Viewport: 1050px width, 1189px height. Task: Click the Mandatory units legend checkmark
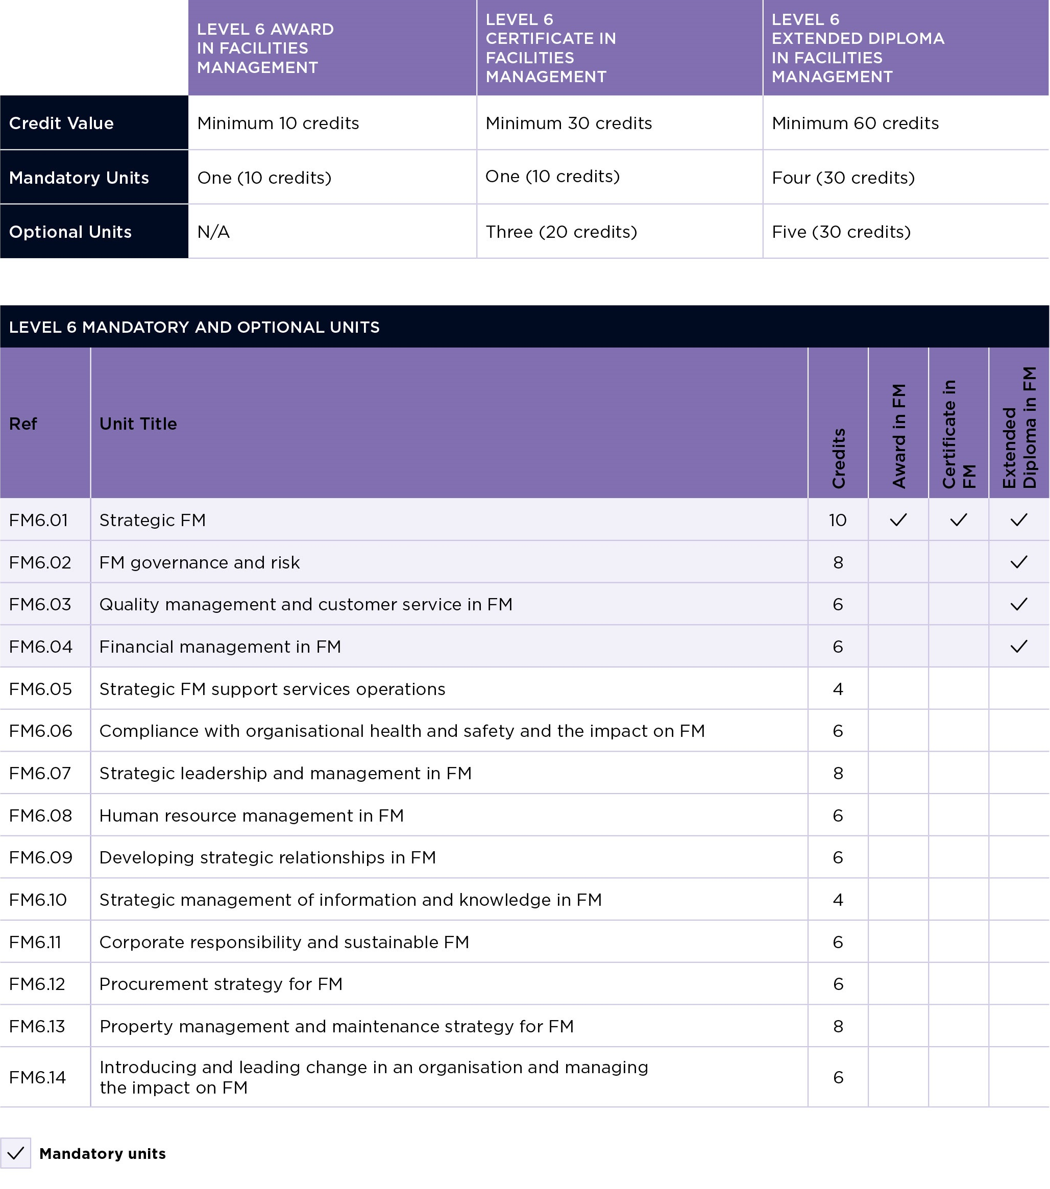pos(16,1153)
